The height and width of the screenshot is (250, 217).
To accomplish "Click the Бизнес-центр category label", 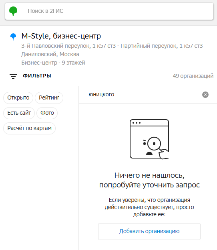I will point(39,63).
